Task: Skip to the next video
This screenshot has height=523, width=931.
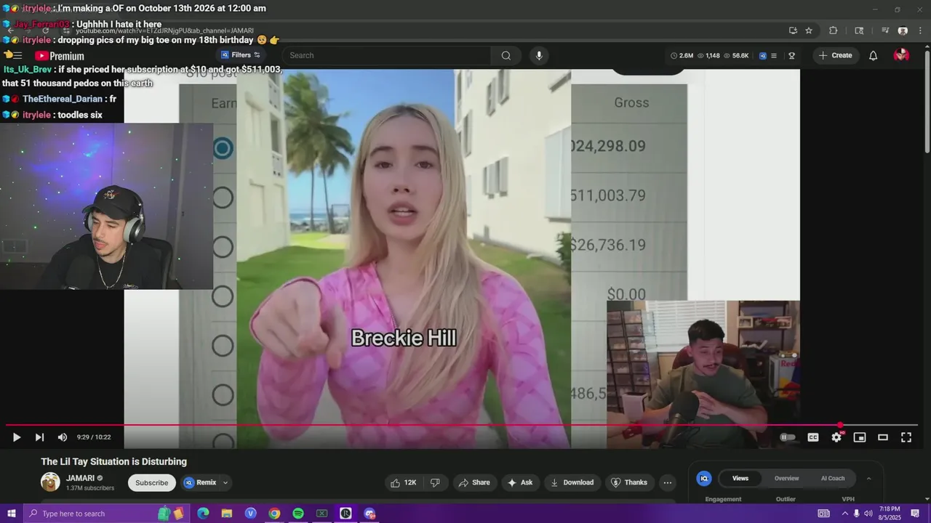Action: (39, 437)
